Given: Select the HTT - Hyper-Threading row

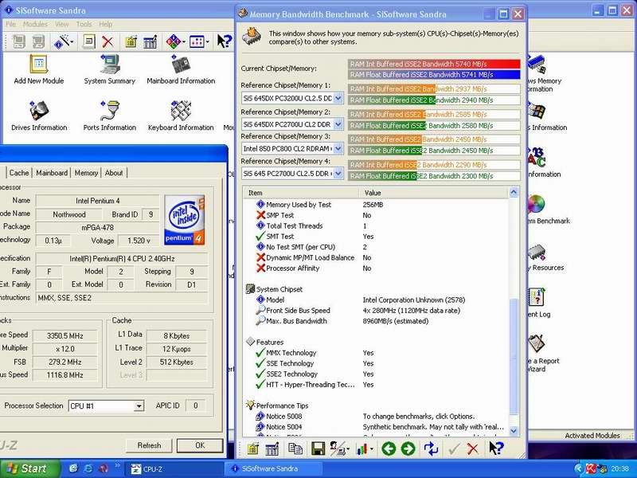Looking at the screenshot, I should pyautogui.click(x=375, y=385).
